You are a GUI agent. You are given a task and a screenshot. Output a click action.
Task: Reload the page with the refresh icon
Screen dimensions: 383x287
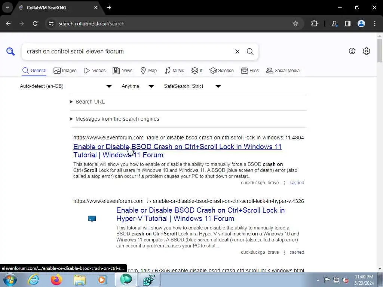[35, 24]
